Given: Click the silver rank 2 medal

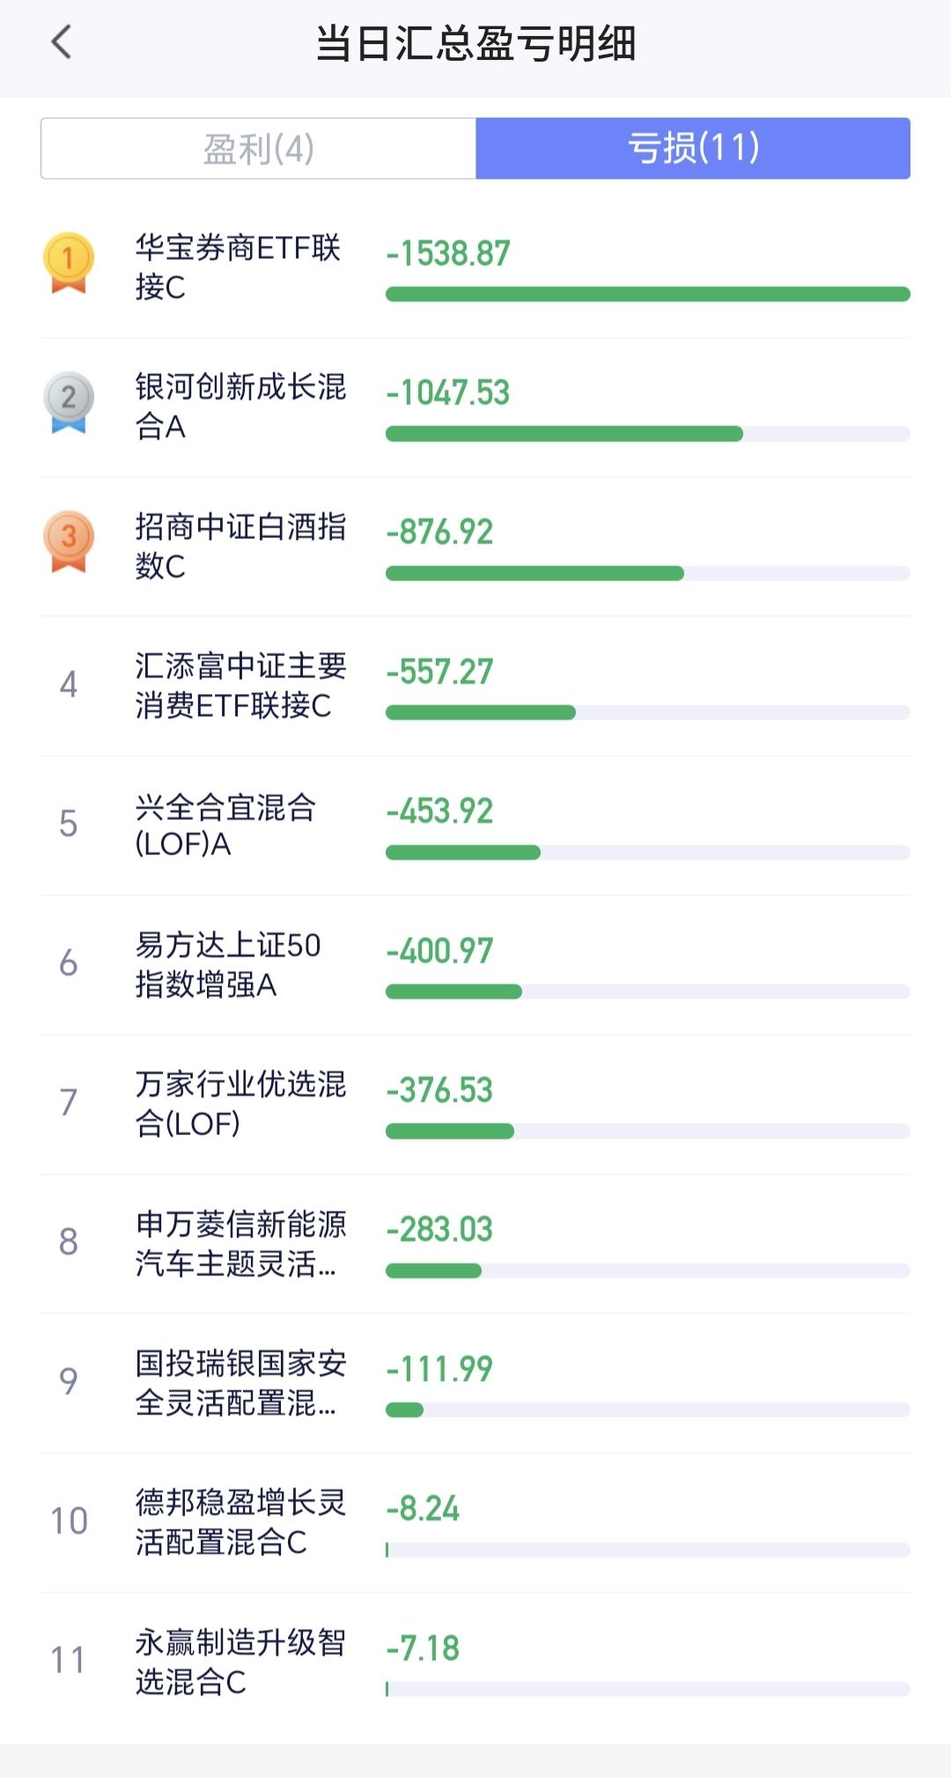Looking at the screenshot, I should [x=69, y=402].
